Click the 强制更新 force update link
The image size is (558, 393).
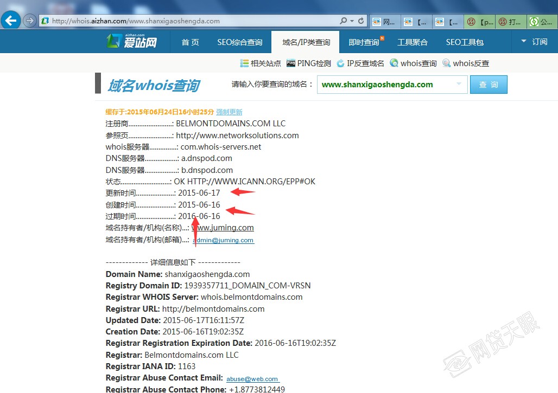tap(229, 112)
